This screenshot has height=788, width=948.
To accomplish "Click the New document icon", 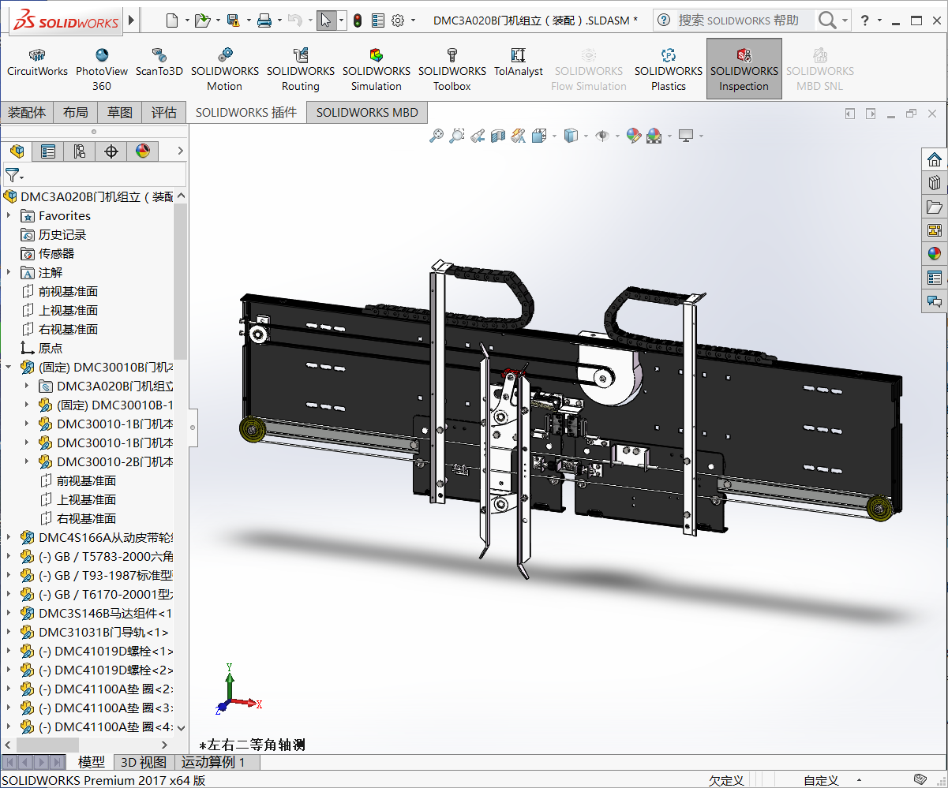I will [172, 21].
